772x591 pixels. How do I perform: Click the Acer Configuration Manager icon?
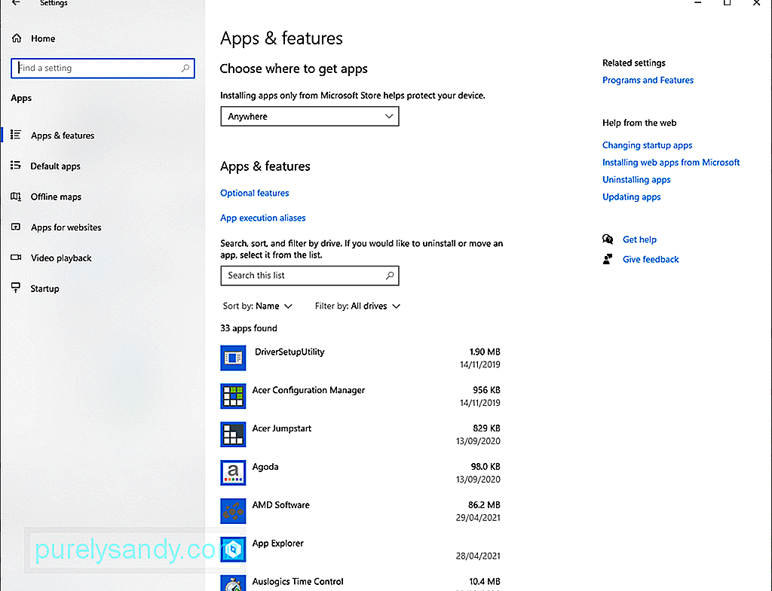(x=233, y=396)
